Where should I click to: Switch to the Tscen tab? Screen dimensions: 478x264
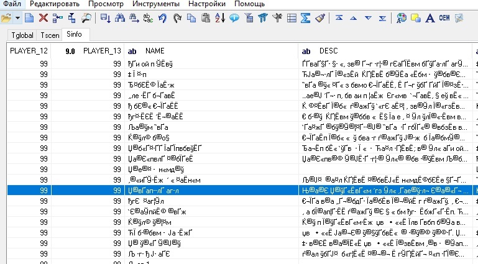click(50, 35)
